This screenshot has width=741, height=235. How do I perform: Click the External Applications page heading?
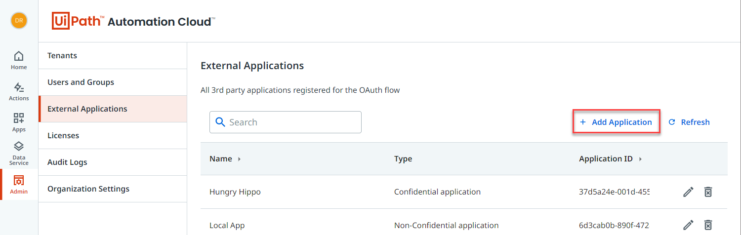click(x=252, y=65)
